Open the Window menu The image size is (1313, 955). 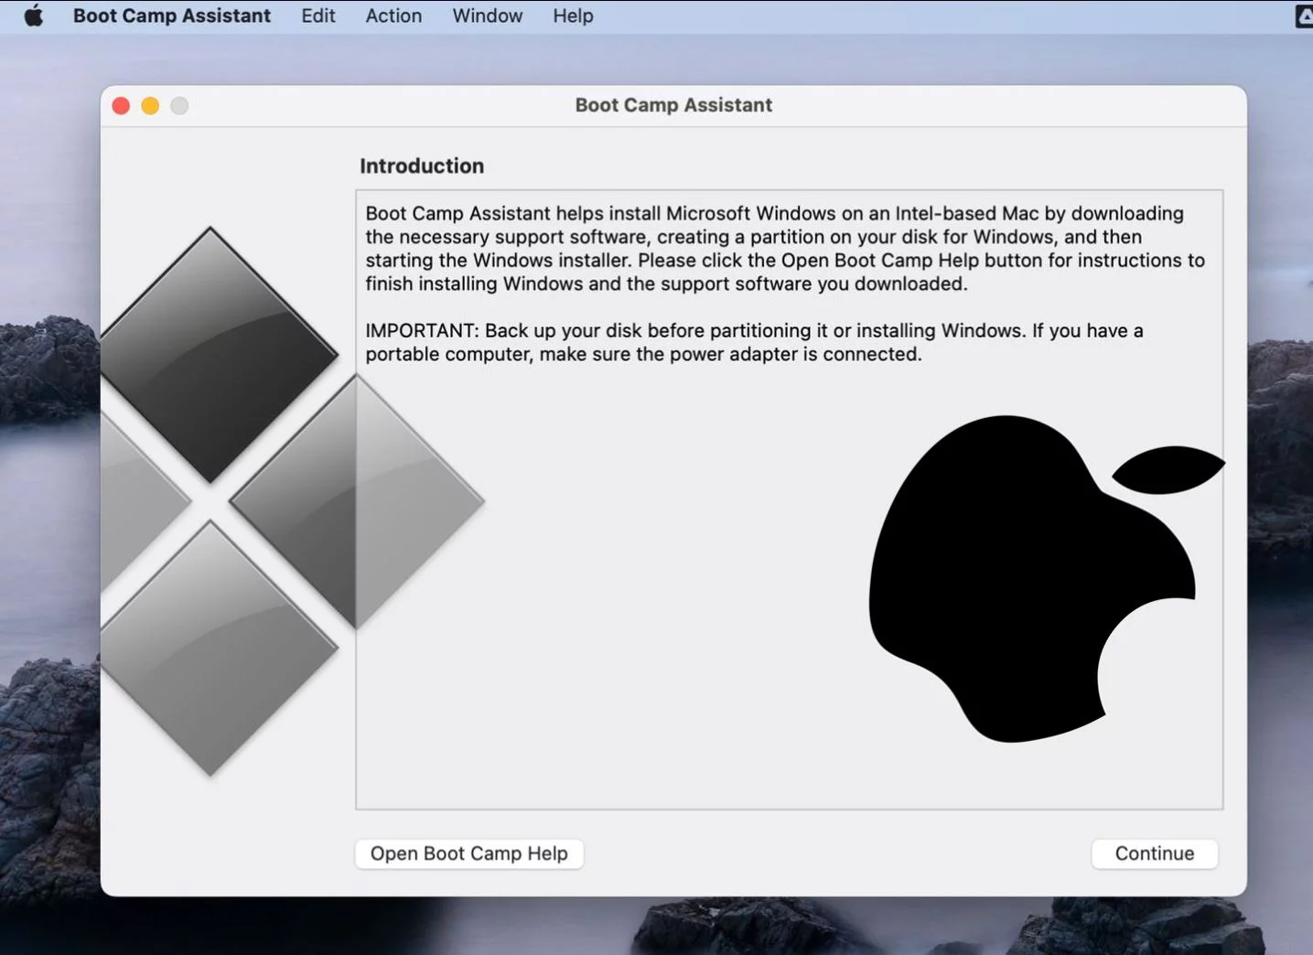coord(488,16)
